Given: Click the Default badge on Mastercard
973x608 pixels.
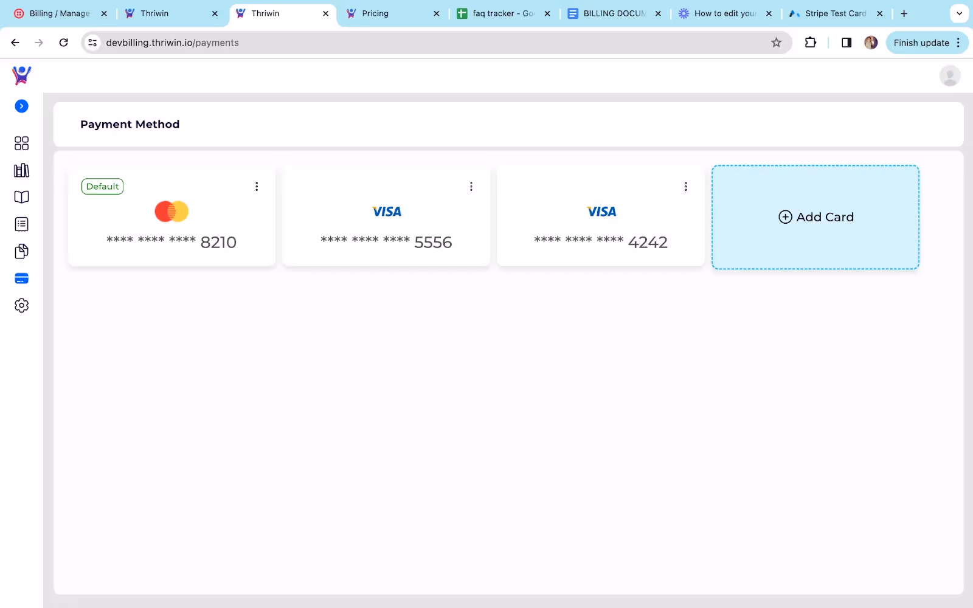Looking at the screenshot, I should coord(102,186).
